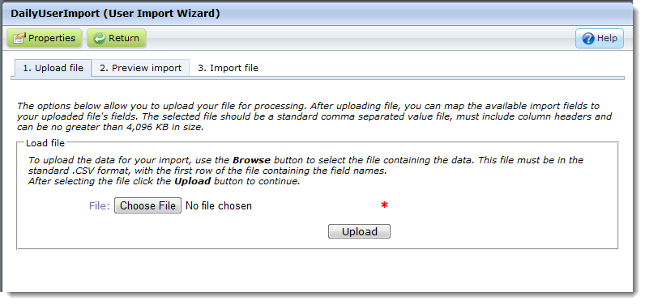The width and height of the screenshot is (645, 304).
Task: Click the Choose File button
Action: [x=147, y=205]
